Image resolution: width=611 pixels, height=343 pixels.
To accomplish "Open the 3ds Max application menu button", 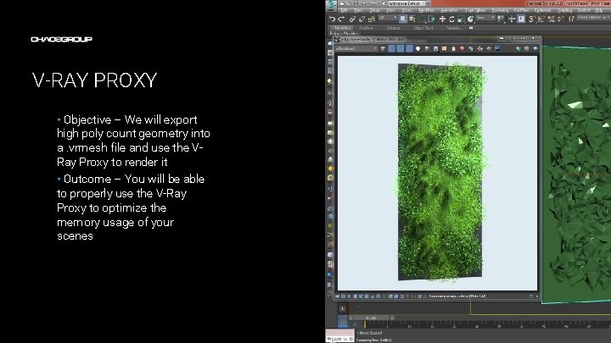I will click(x=331, y=4).
